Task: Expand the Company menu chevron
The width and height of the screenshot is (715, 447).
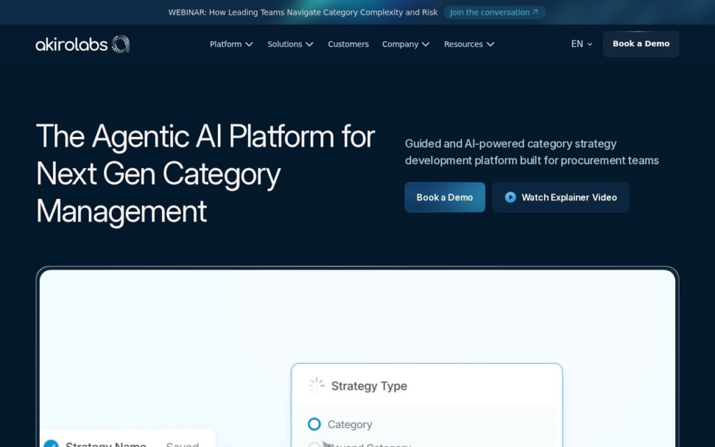Action: pos(425,44)
